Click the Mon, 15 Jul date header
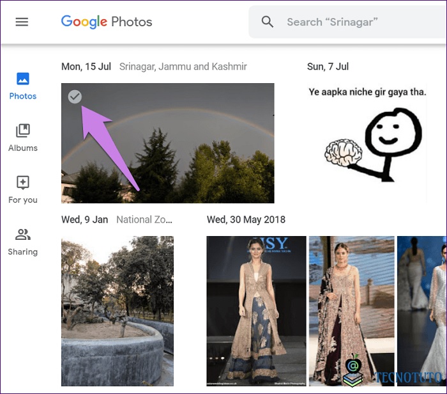The height and width of the screenshot is (394, 447). pos(85,67)
